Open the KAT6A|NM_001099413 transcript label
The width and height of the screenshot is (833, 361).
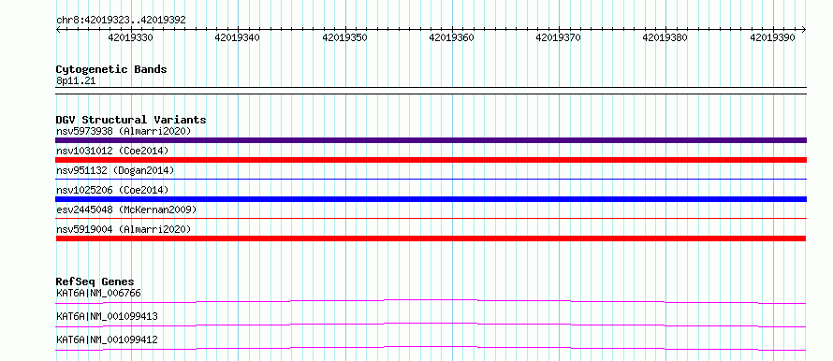click(x=107, y=316)
